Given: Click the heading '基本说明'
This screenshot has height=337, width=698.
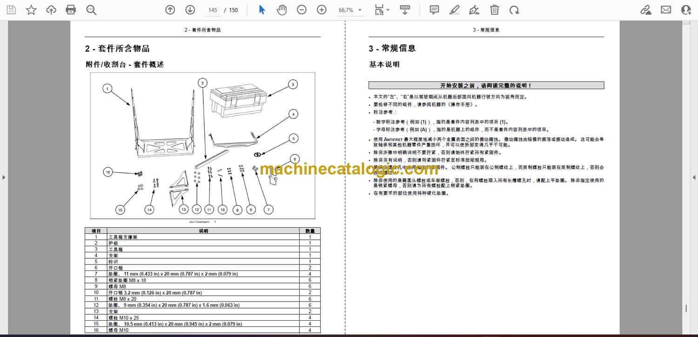Looking at the screenshot, I should pyautogui.click(x=384, y=64).
